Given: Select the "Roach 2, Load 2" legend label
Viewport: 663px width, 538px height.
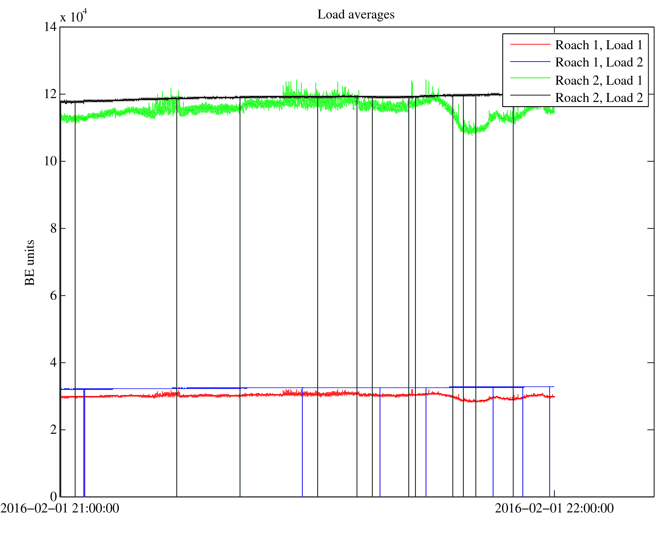Looking at the screenshot, I should 599,98.
